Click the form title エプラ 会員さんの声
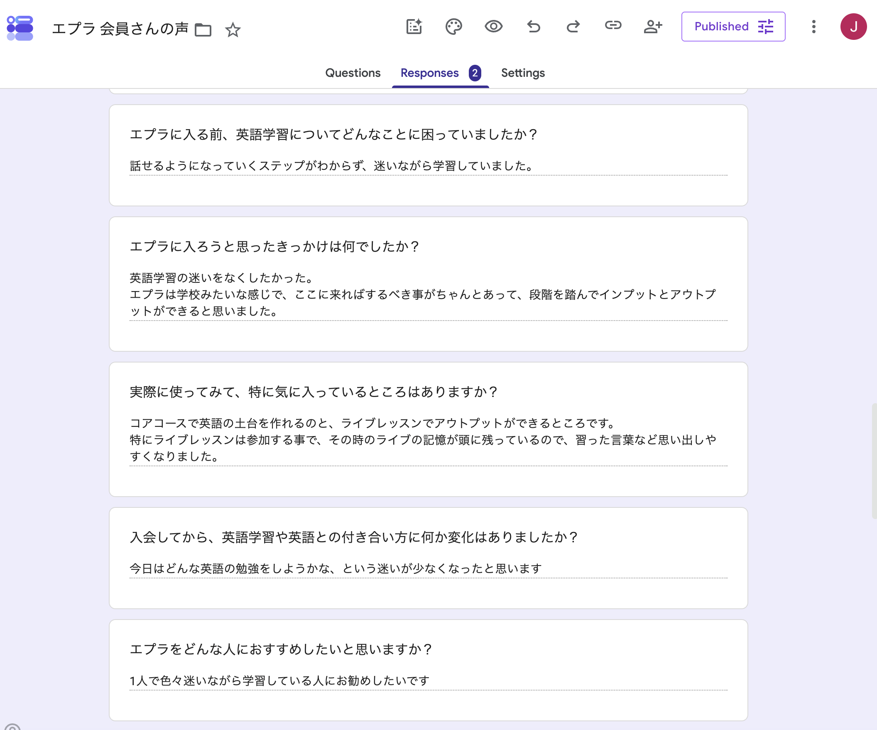Screen dimensions: 877x730 coord(120,29)
